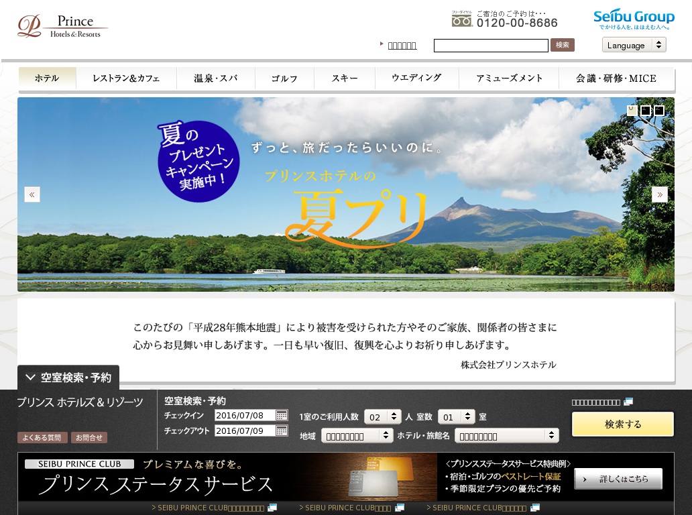Open the レストラン&カフェ menu tab

tap(126, 78)
